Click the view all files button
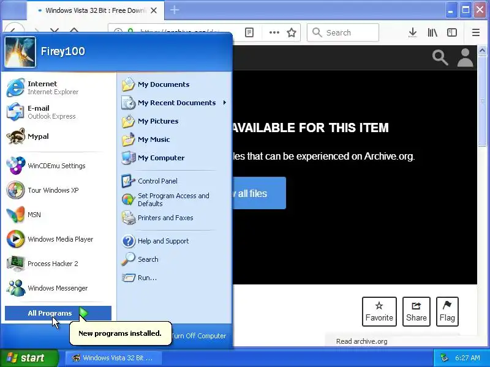This screenshot has height=367, width=490. [259, 193]
